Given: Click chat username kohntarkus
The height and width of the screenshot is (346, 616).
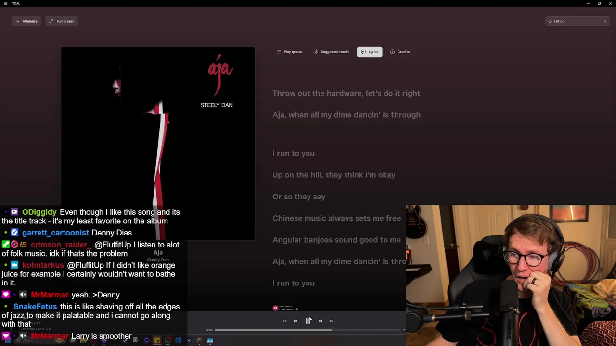Looking at the screenshot, I should coord(43,265).
